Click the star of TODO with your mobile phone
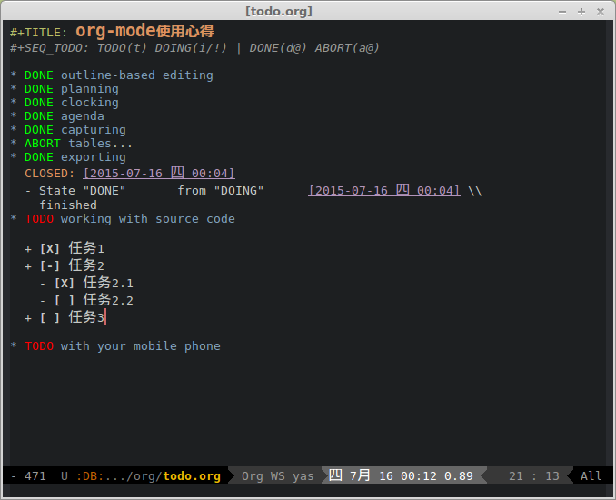616x500 pixels. coord(14,346)
